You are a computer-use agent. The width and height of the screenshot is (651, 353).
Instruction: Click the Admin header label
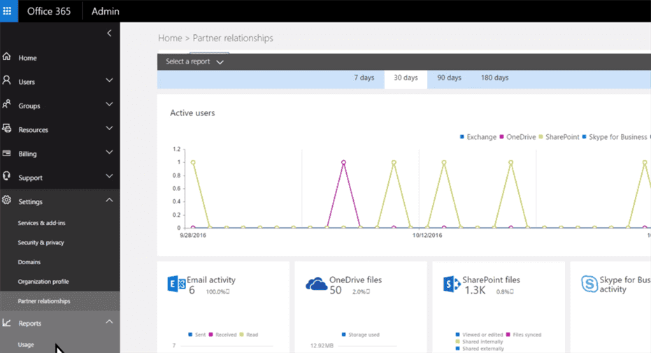coord(106,11)
